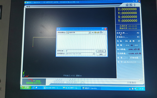The width and height of the screenshot is (157, 98).
Task: Click the file name input field
Action: (81, 51)
